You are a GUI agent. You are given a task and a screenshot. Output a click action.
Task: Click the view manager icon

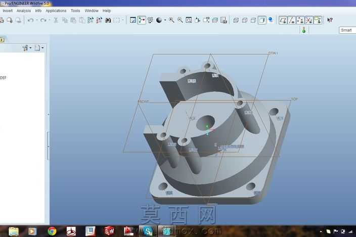(224, 20)
